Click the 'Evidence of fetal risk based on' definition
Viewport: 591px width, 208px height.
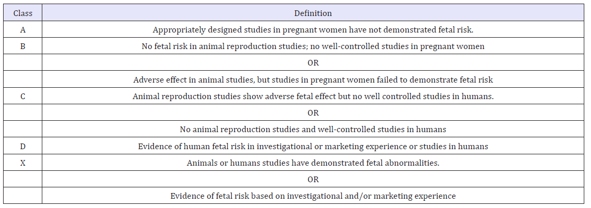[313, 196]
